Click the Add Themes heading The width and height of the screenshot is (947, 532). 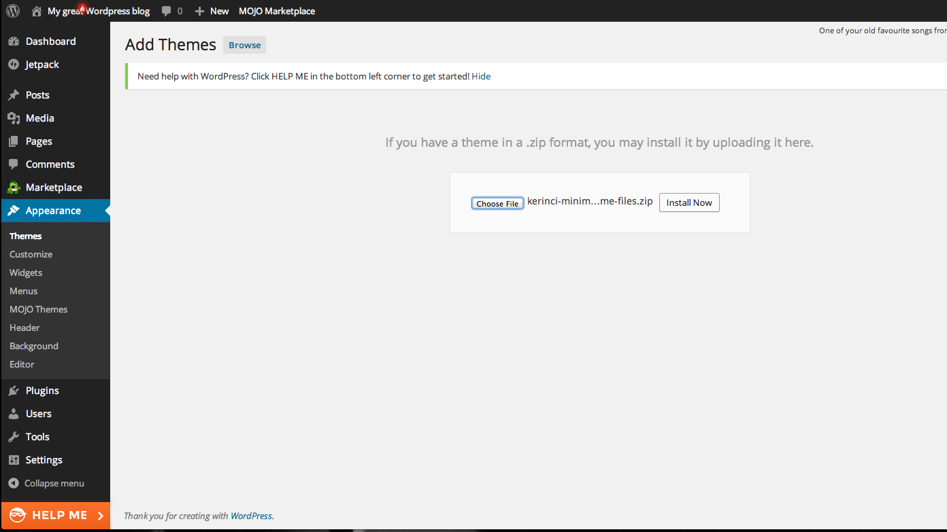pos(171,45)
